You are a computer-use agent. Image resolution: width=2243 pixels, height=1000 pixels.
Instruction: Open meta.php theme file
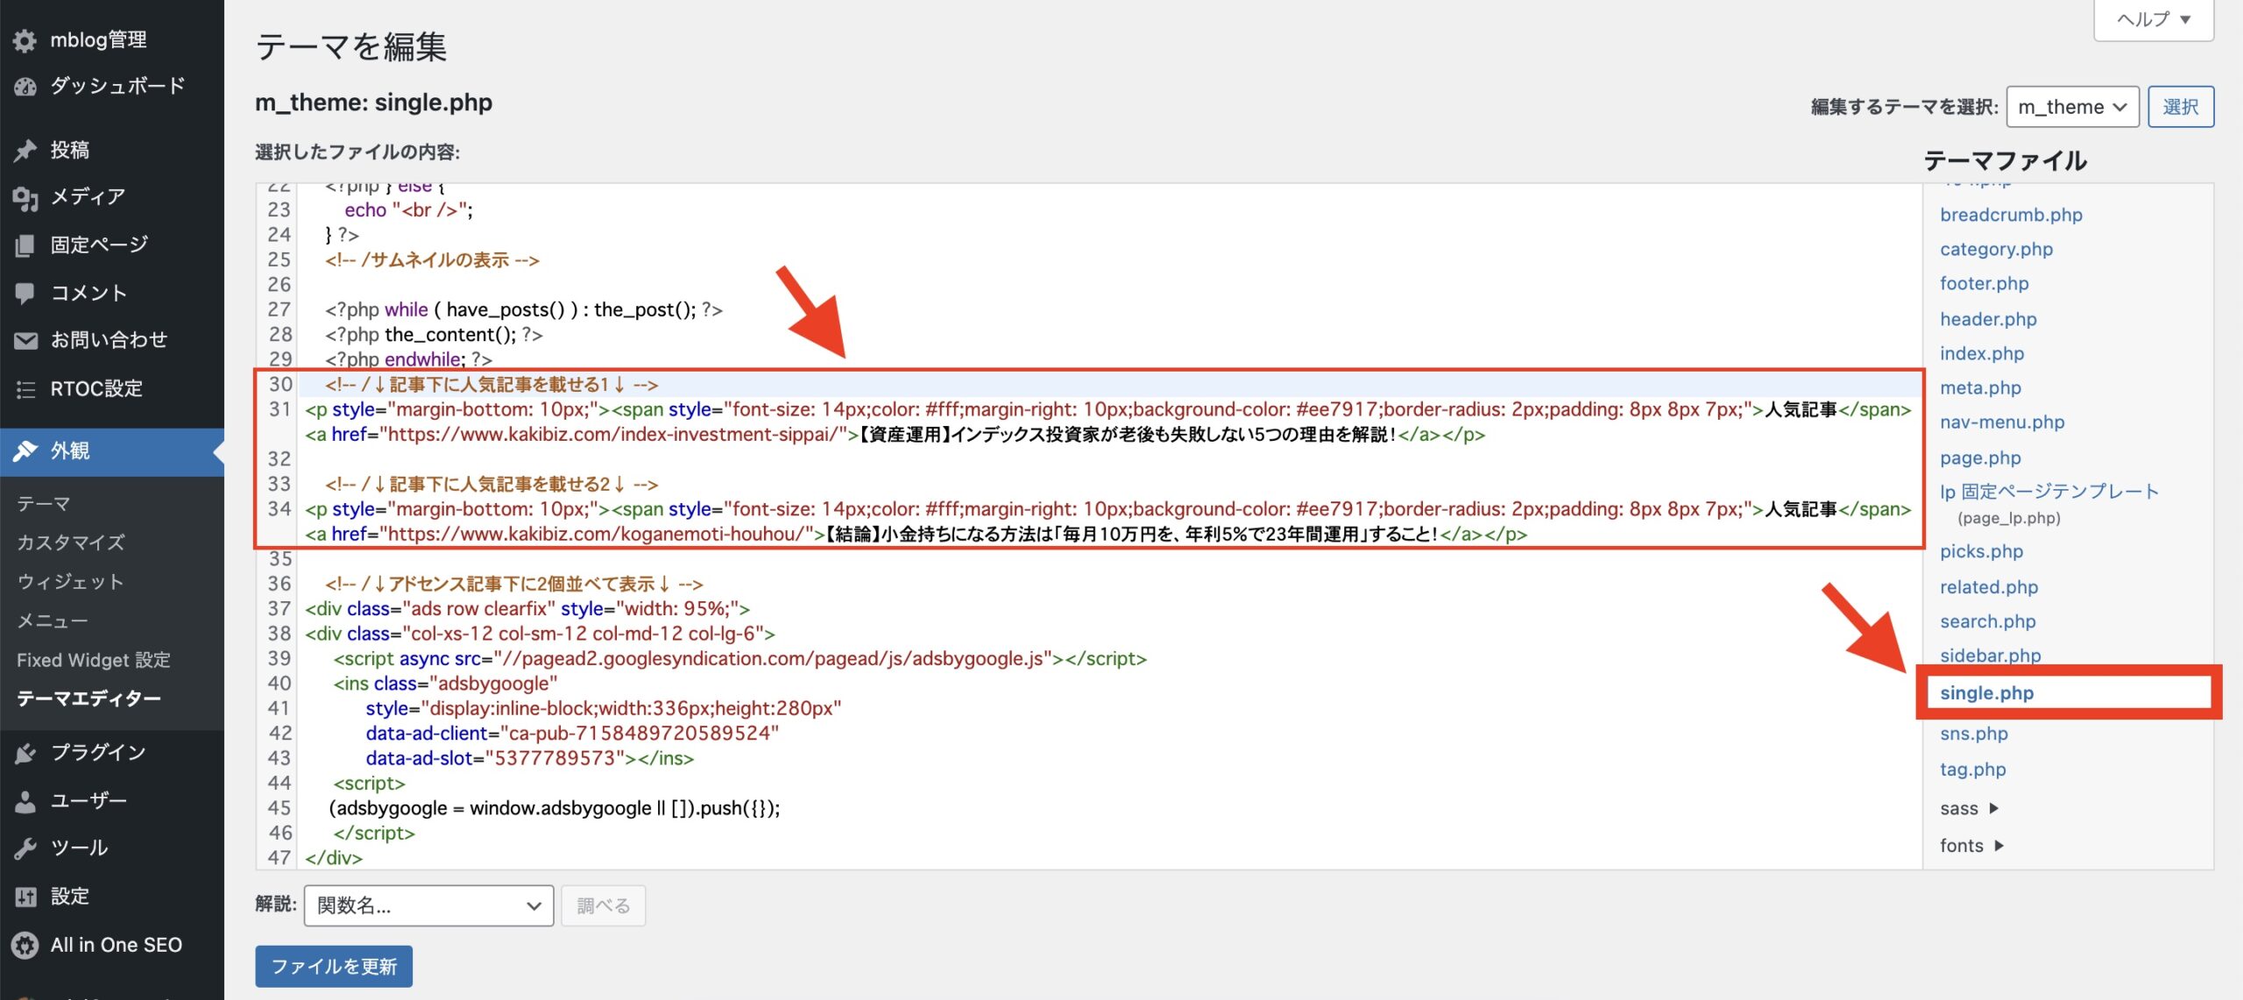pos(1980,387)
